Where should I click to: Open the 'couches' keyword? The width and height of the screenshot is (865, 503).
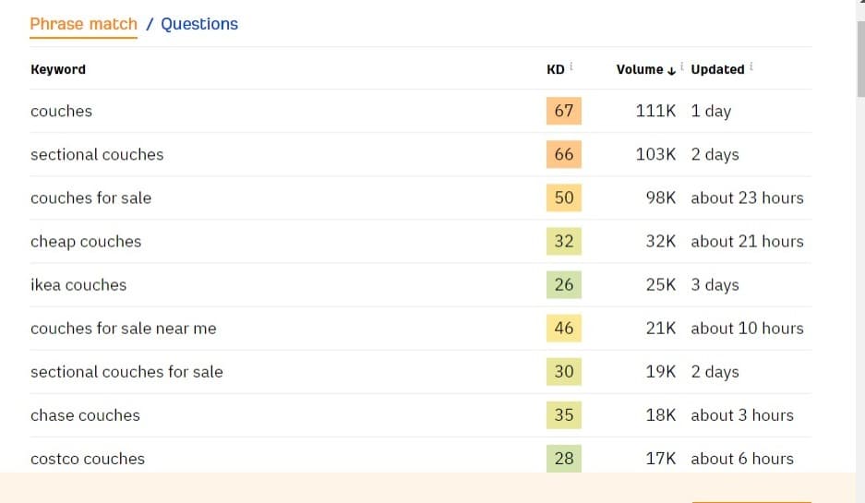click(x=61, y=111)
